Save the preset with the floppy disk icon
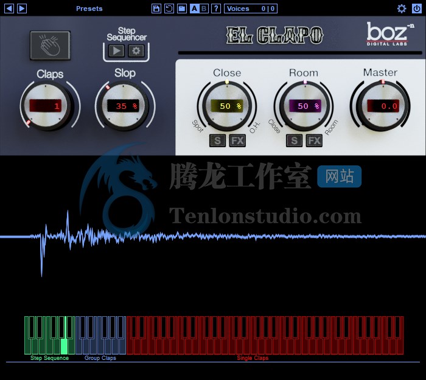 pos(156,9)
